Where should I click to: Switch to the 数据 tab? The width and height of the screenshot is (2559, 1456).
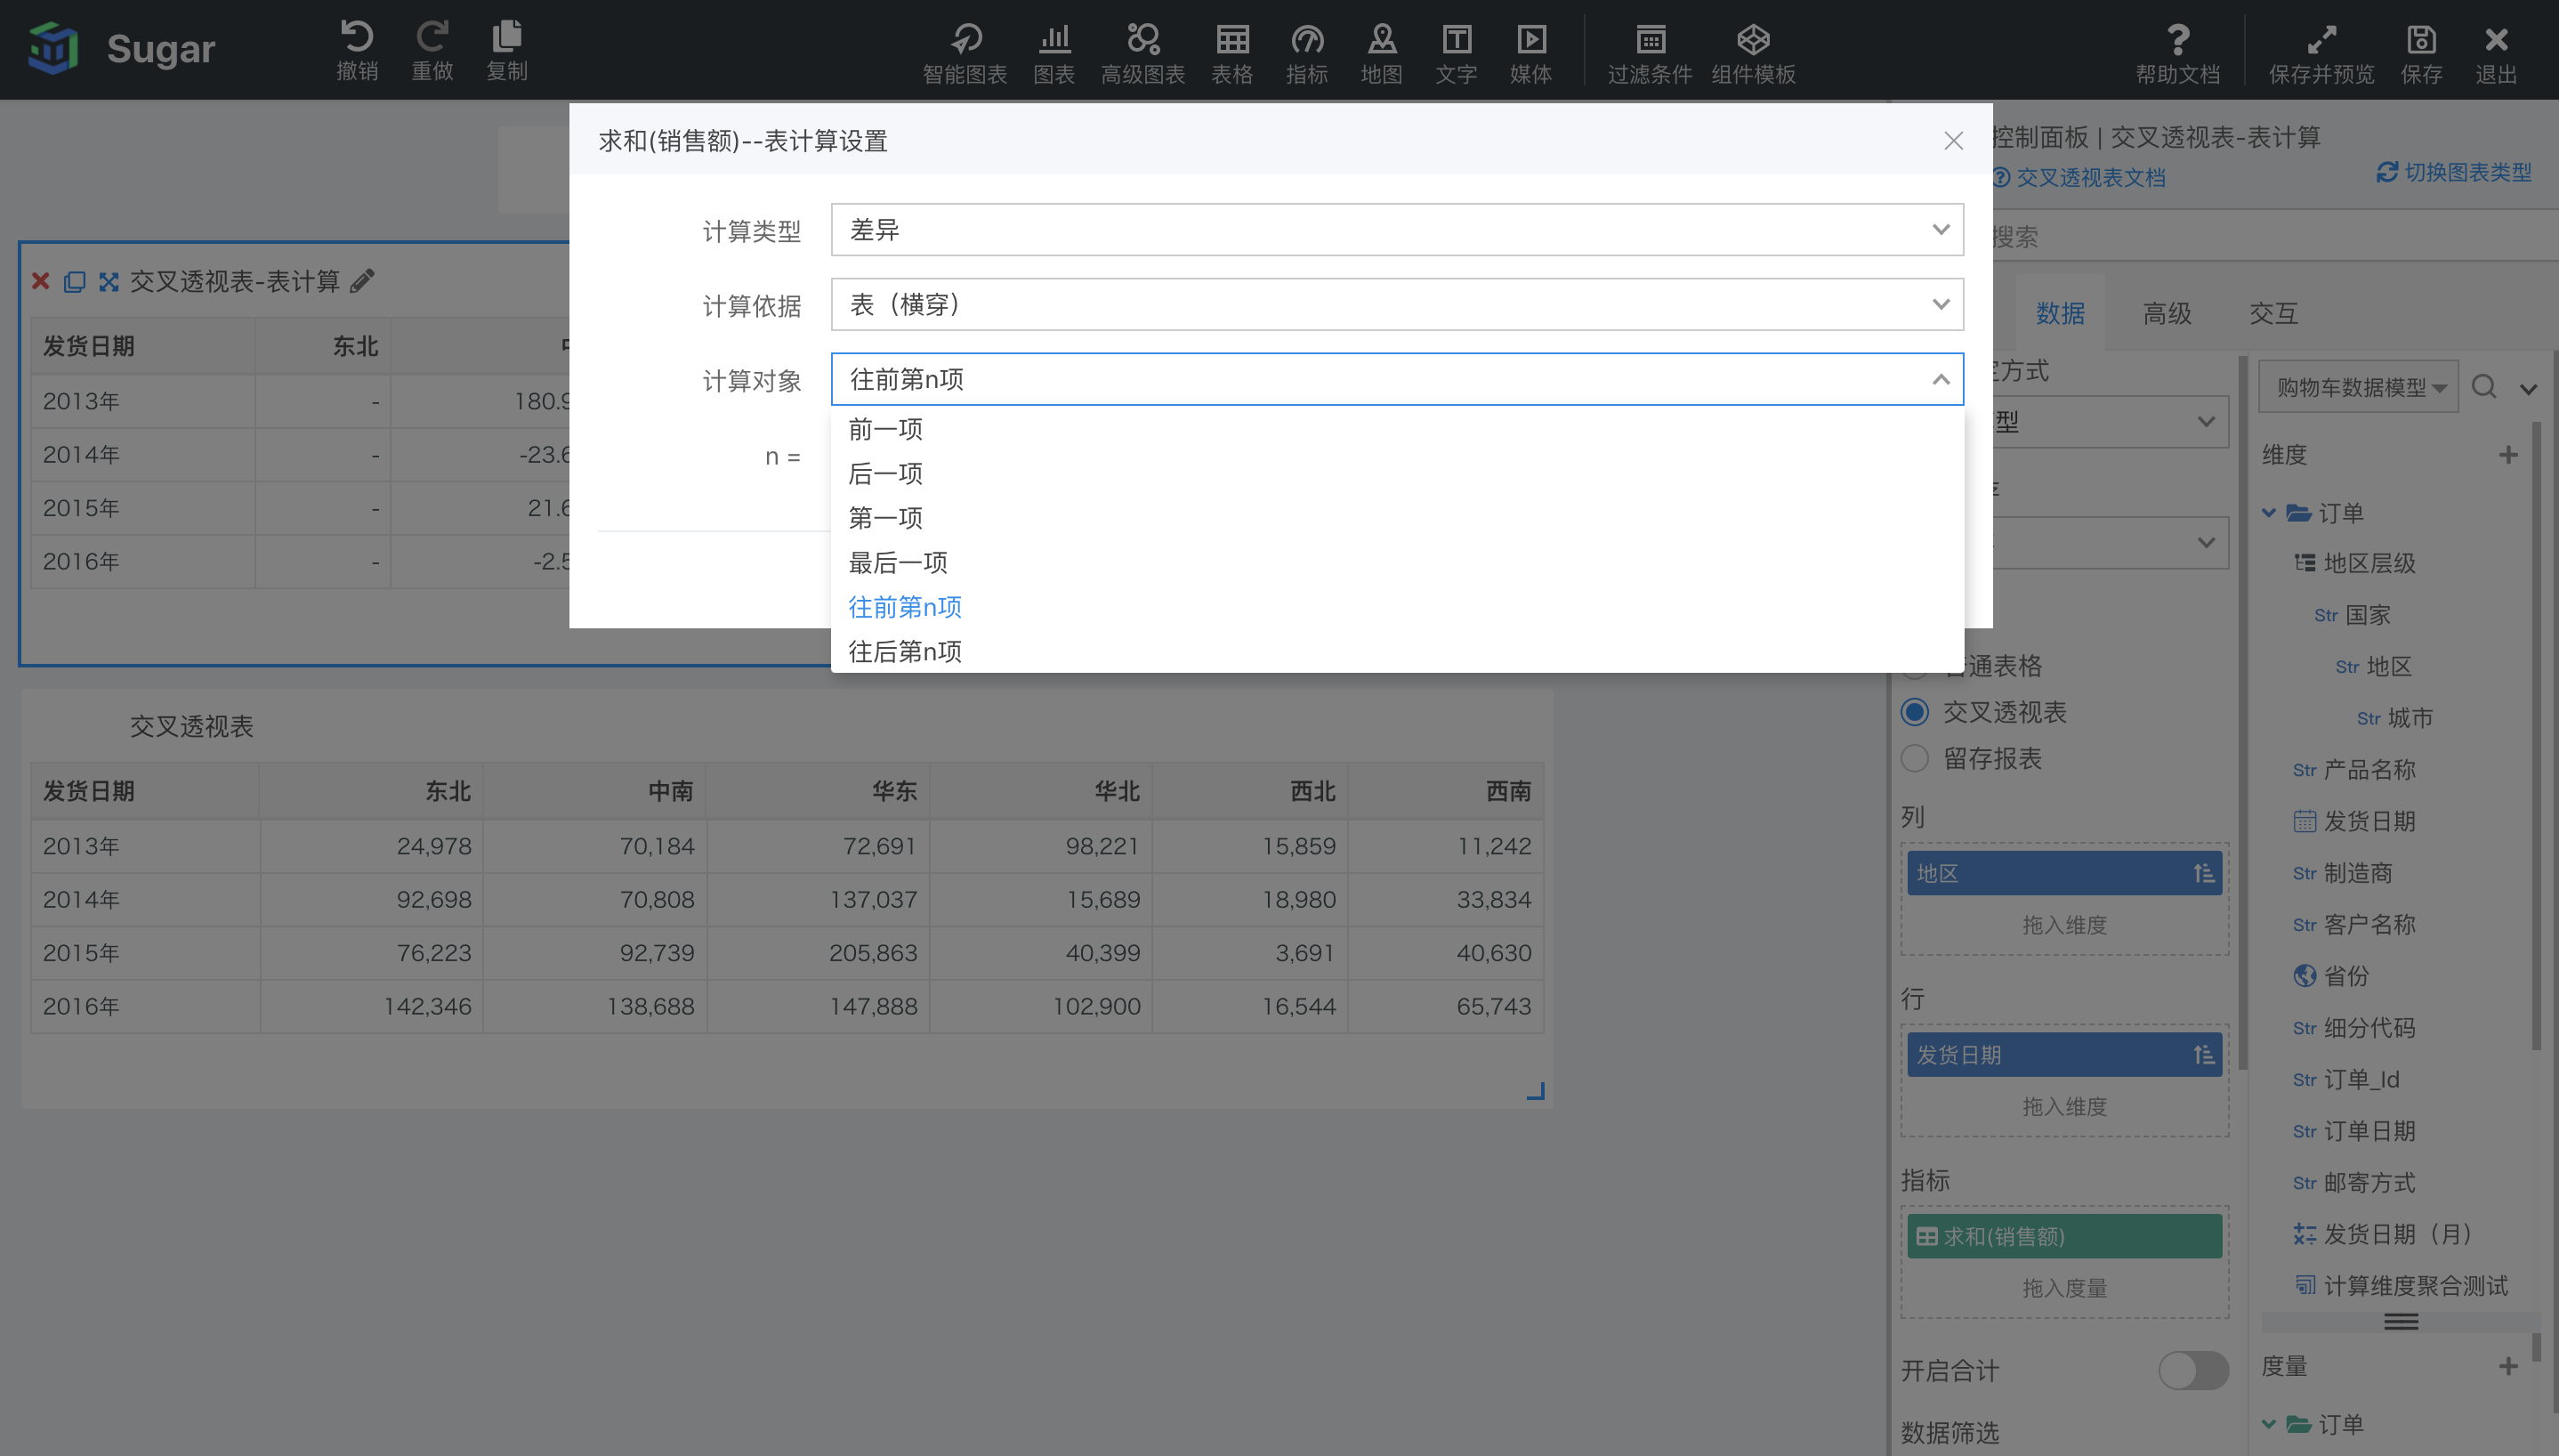[x=2060, y=313]
